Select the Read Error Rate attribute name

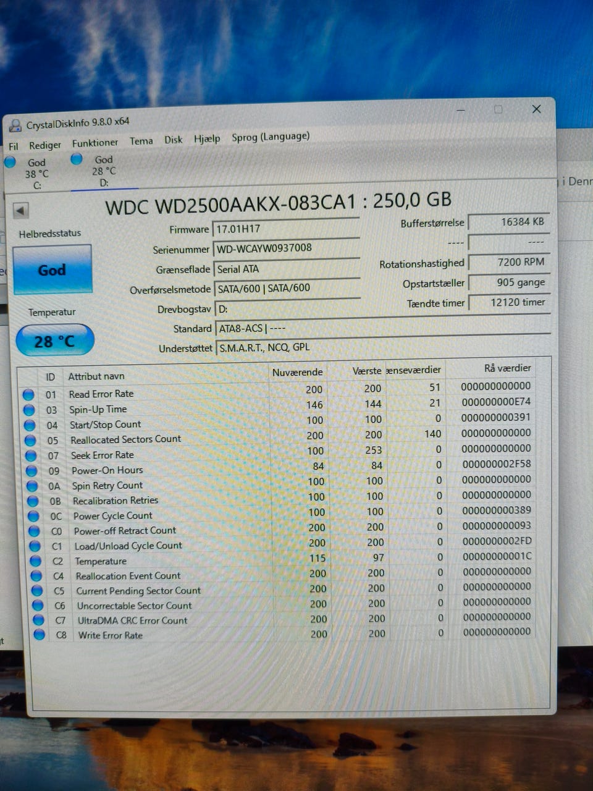point(101,394)
